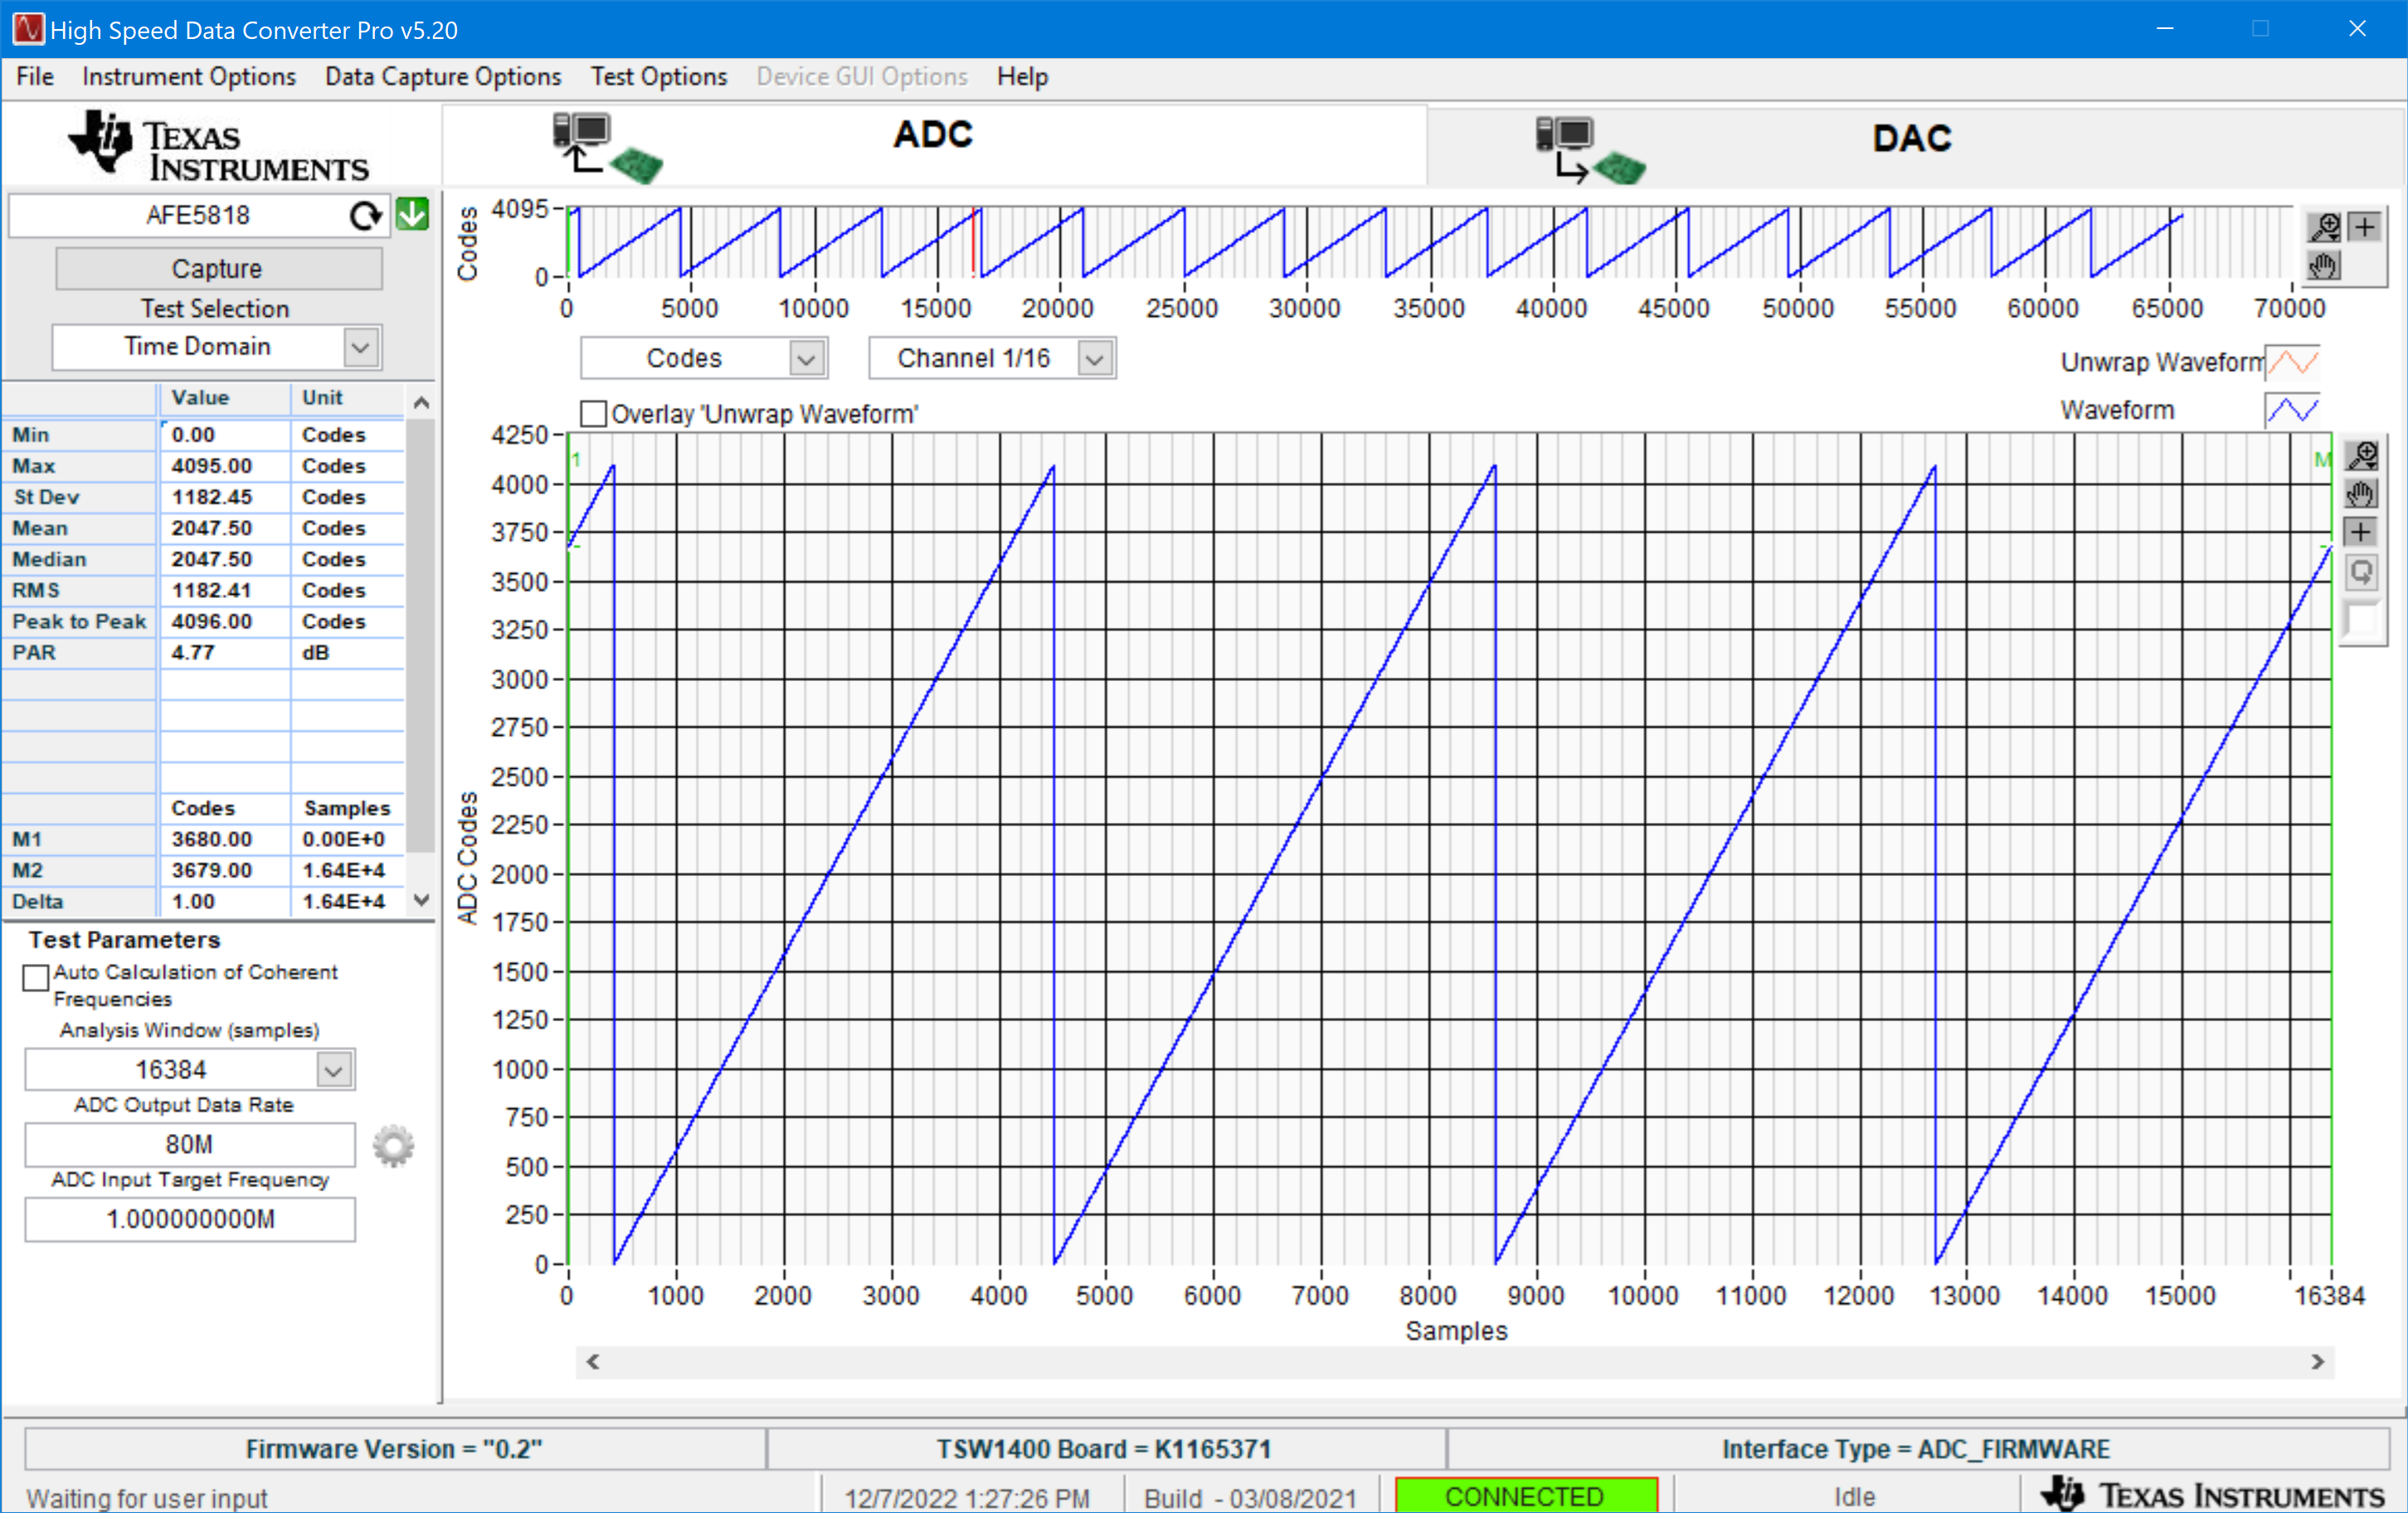Open the File menu
This screenshot has width=2408, height=1513.
[34, 77]
